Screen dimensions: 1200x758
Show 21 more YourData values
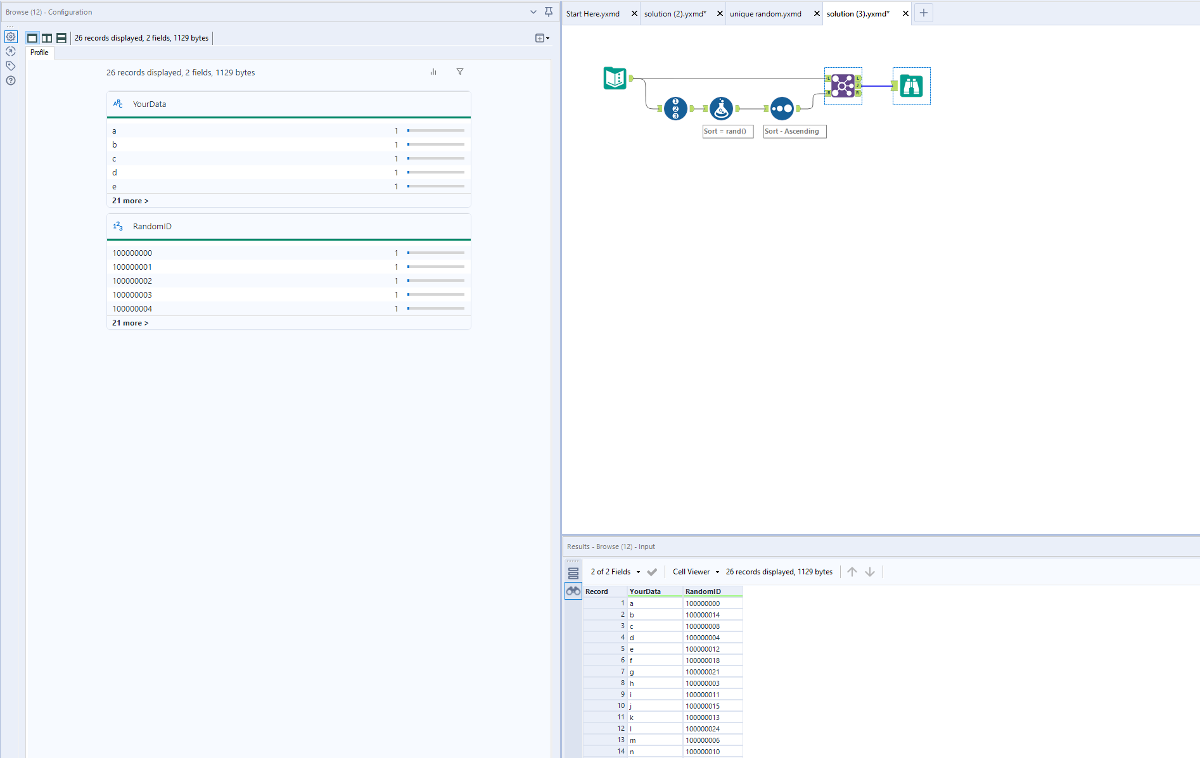130,200
